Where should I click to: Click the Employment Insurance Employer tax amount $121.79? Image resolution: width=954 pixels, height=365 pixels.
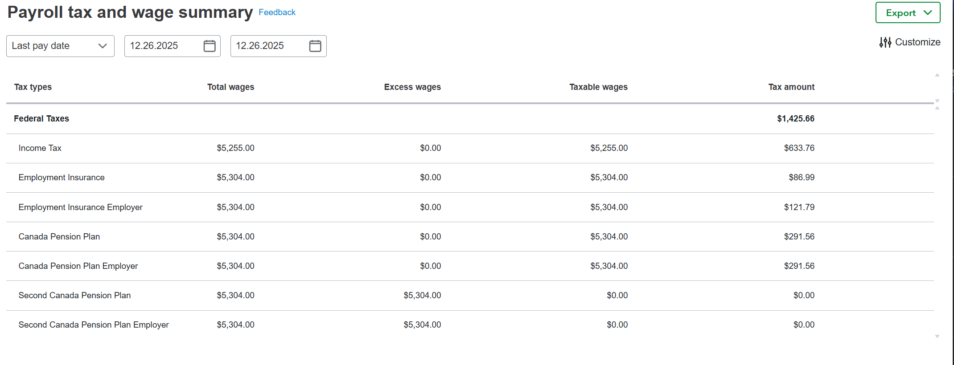coord(799,207)
